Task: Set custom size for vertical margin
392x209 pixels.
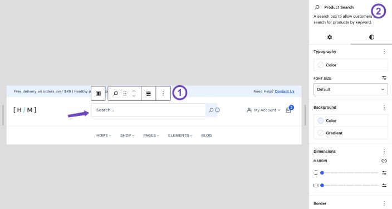Action: pos(384,173)
